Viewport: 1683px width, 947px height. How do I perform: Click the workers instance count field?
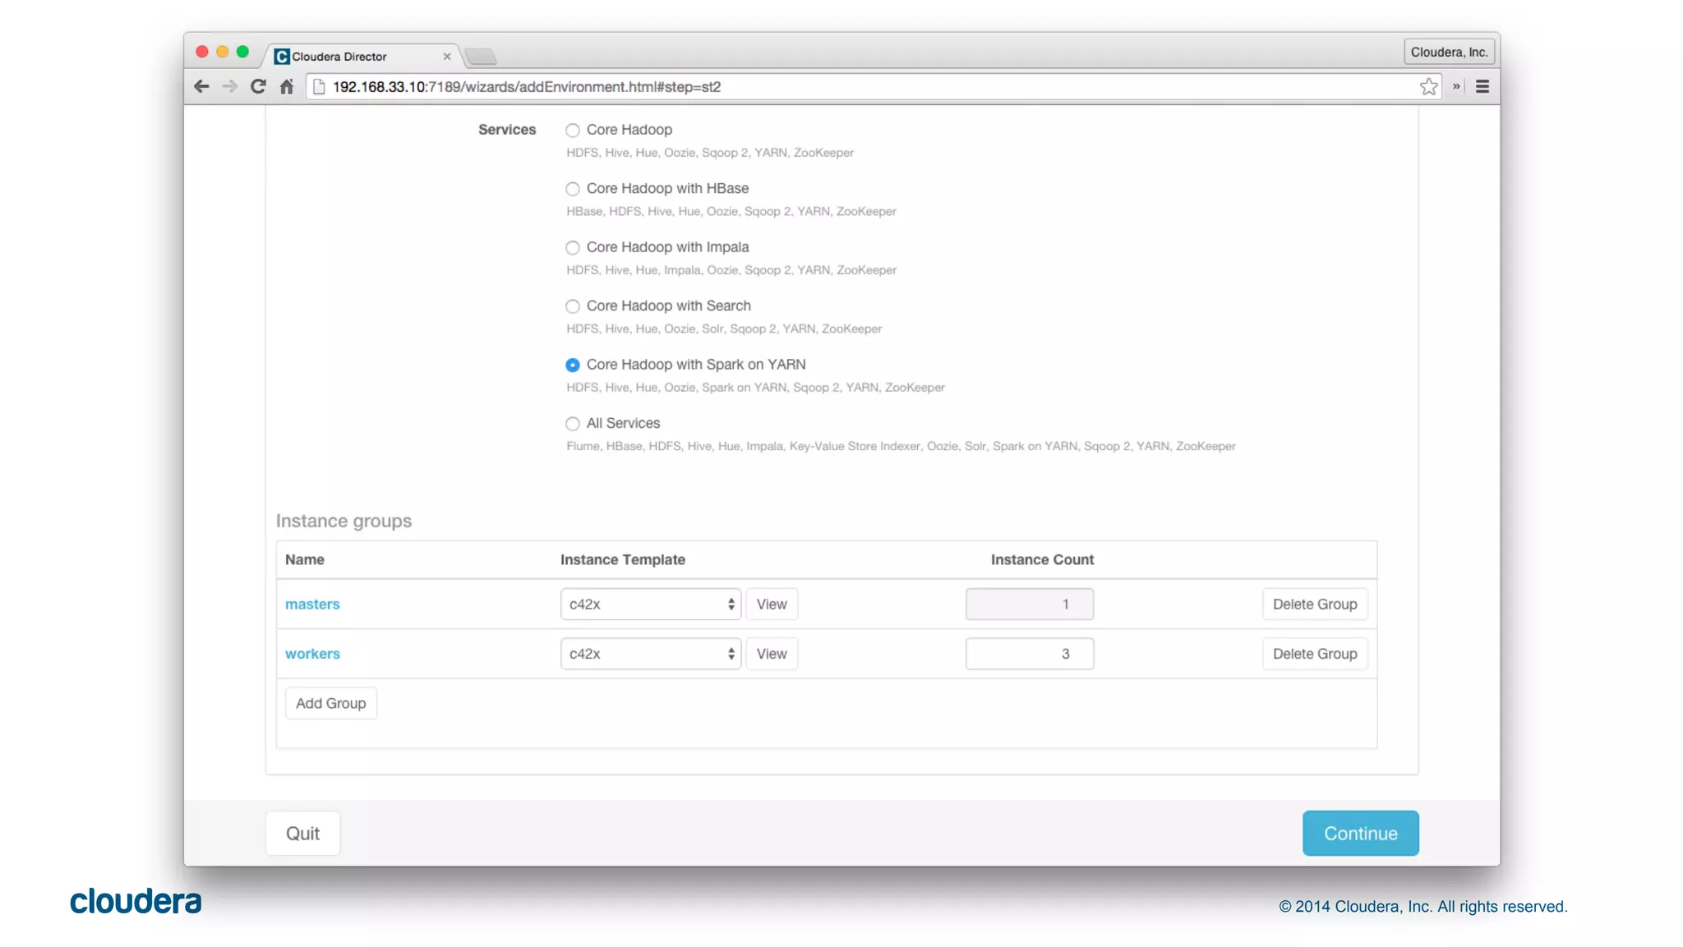pos(1029,654)
